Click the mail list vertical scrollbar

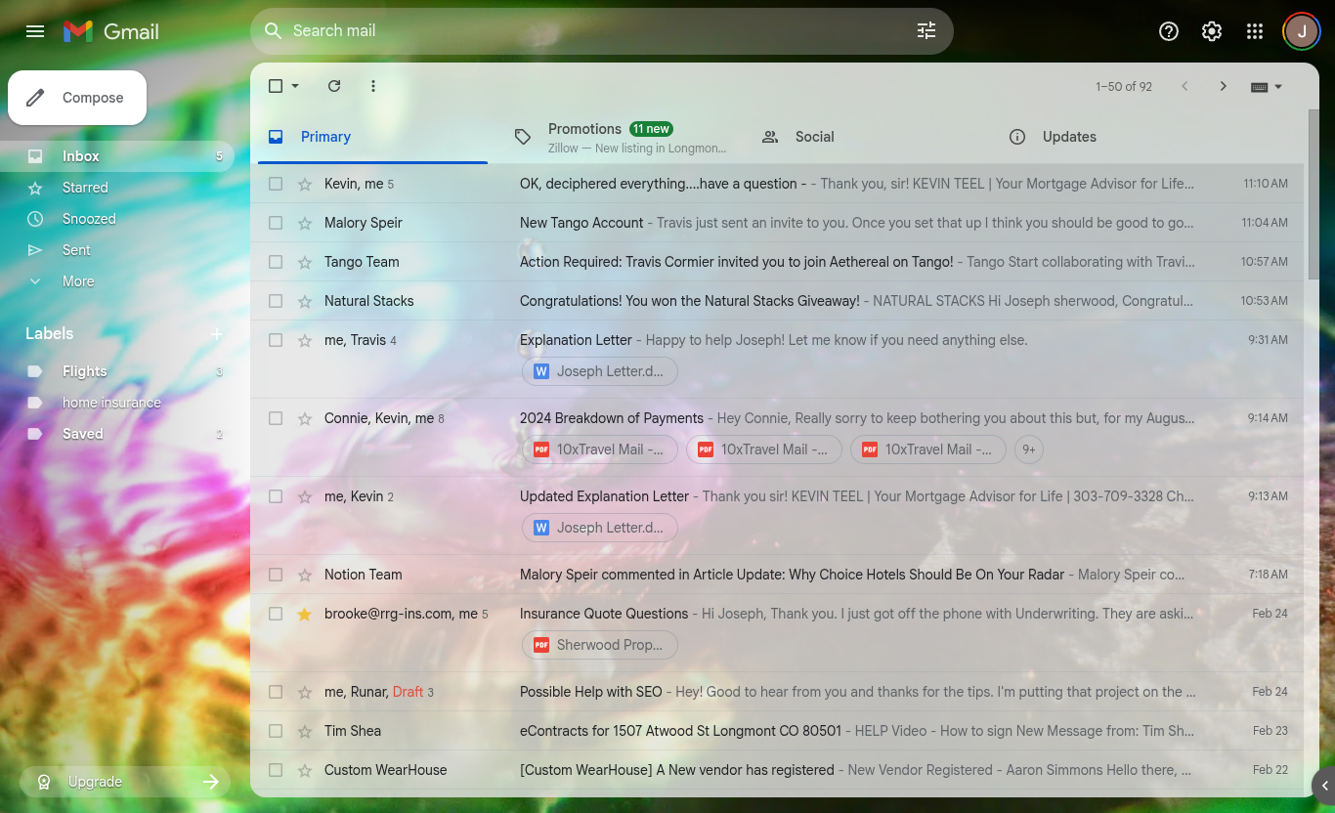1313,195
